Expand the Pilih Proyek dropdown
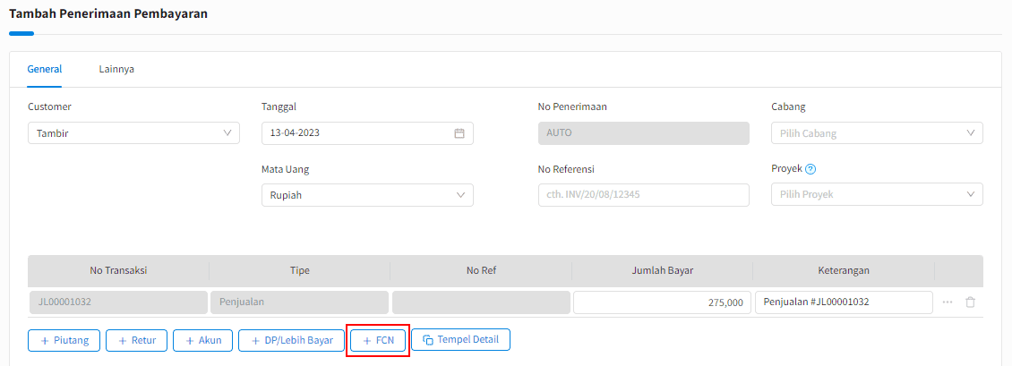 click(877, 195)
